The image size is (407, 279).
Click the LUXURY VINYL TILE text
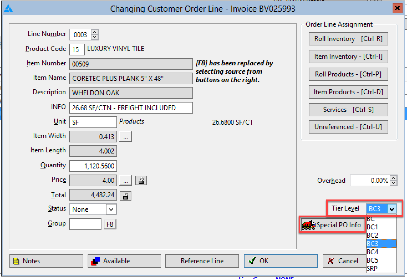click(x=116, y=49)
